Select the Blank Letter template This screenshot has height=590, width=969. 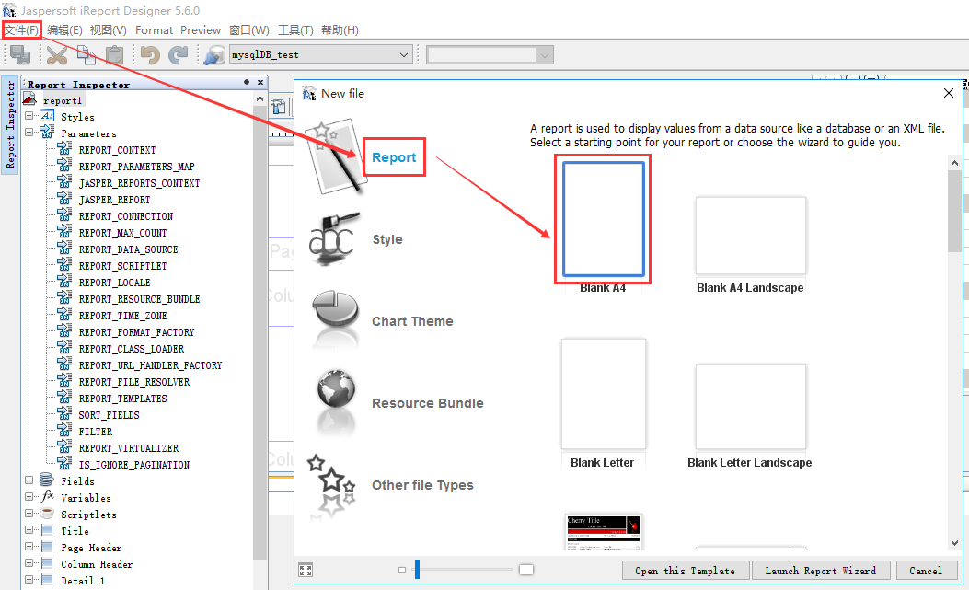pos(603,394)
